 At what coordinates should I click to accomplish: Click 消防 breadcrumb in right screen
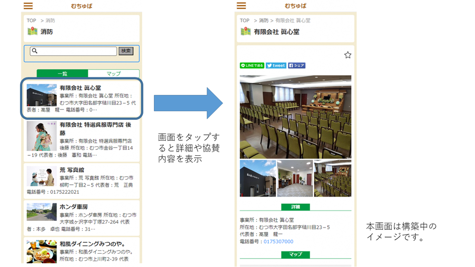264,20
